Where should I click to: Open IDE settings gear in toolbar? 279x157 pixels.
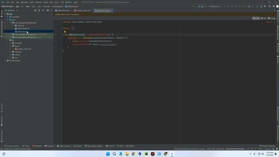274,7
